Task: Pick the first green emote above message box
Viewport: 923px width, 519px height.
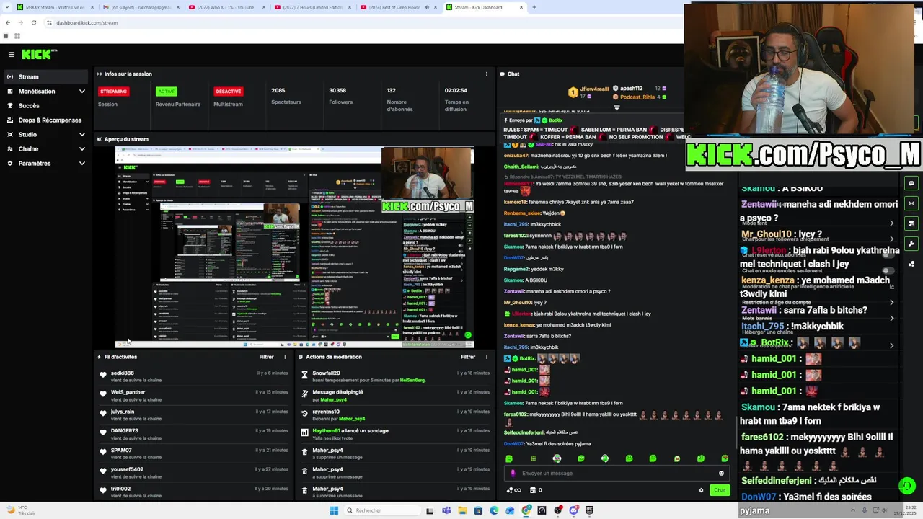Action: point(509,458)
